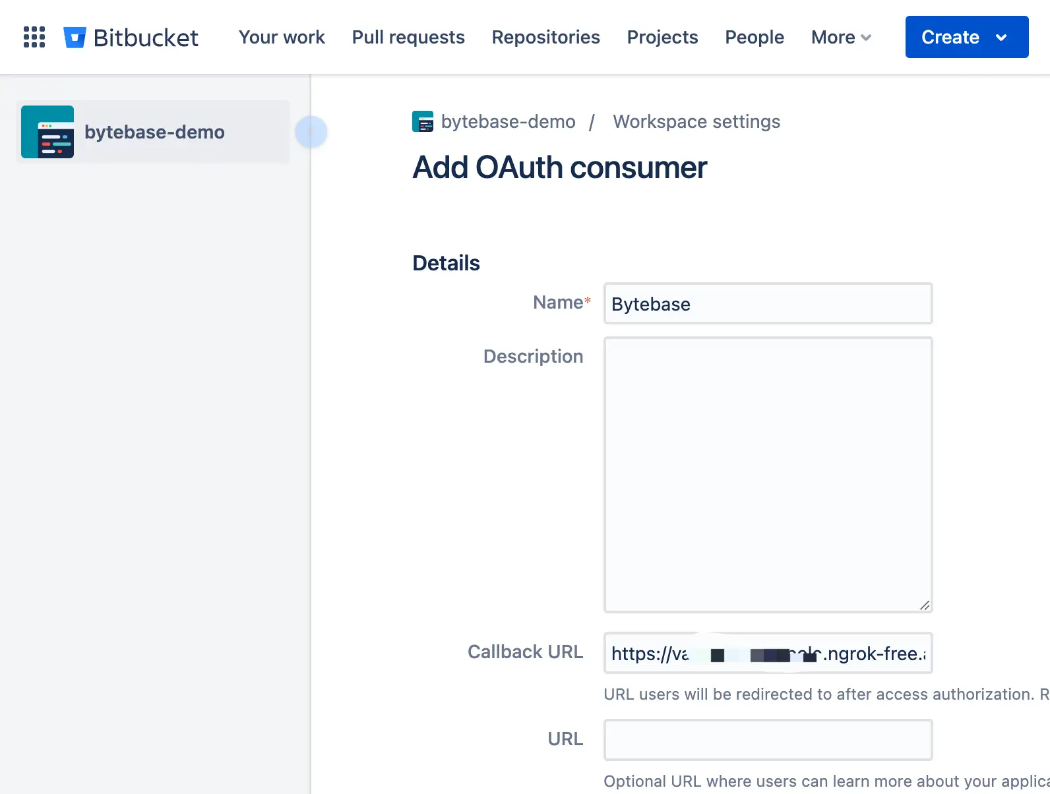Open Pull requests in top navigation

pyautogui.click(x=408, y=37)
